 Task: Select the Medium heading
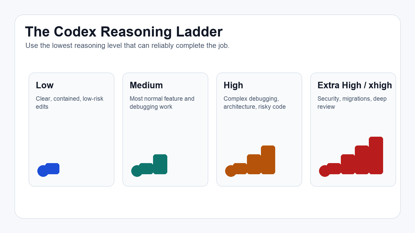[x=146, y=85]
